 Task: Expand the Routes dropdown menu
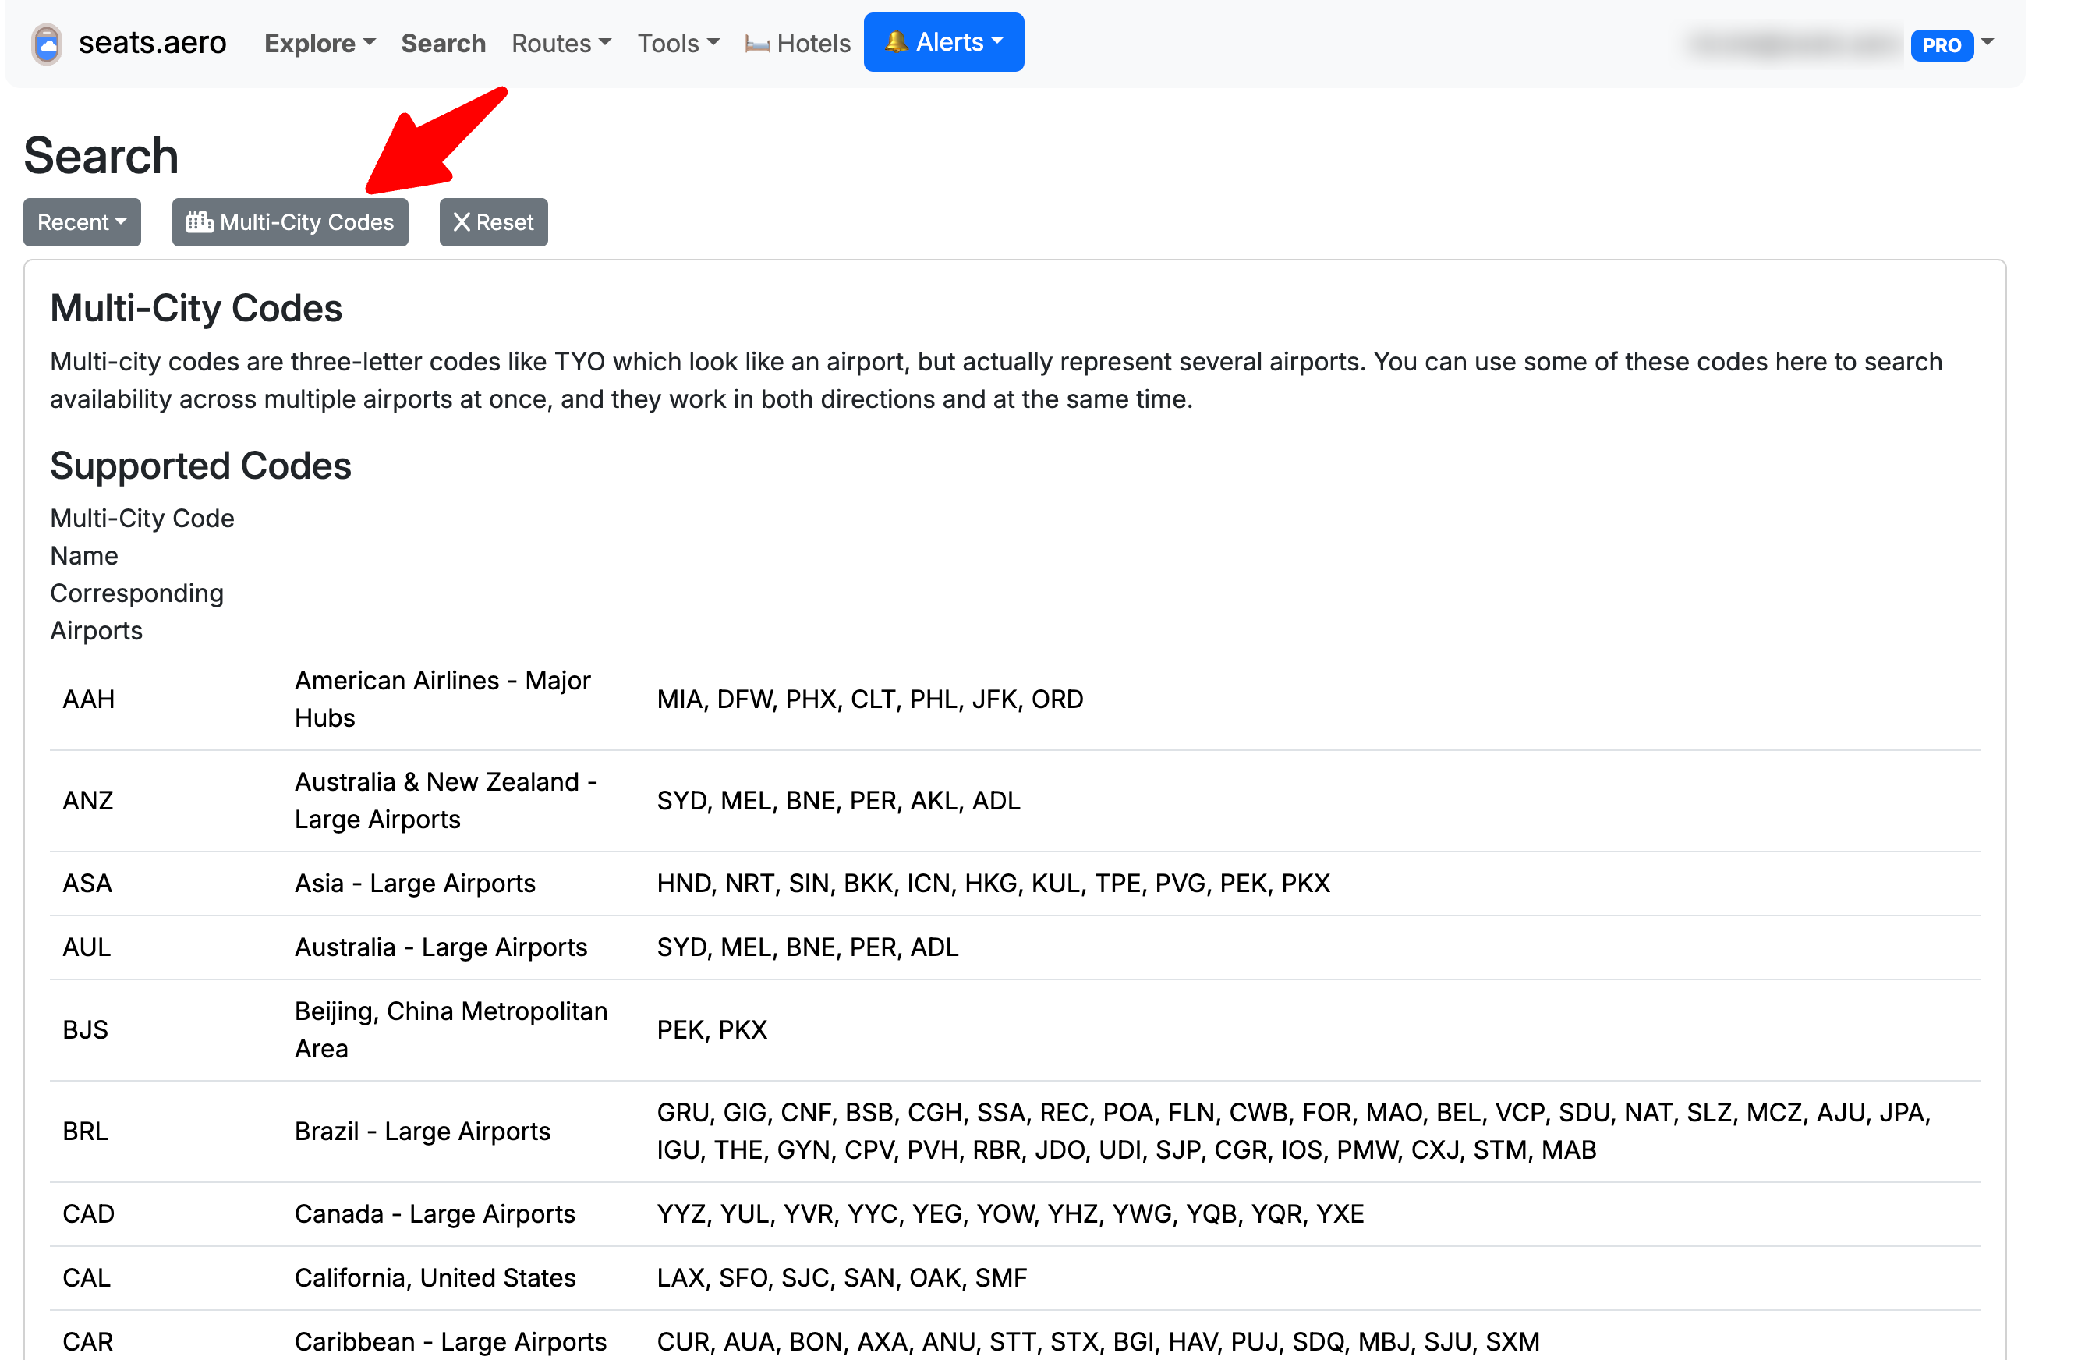(x=561, y=43)
